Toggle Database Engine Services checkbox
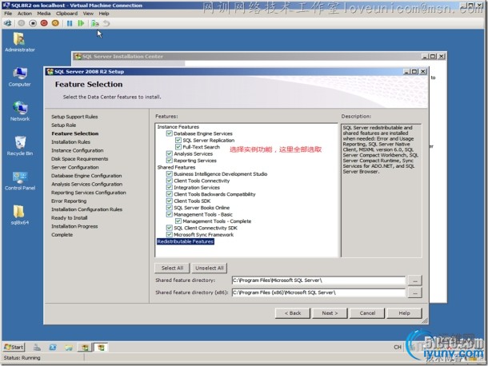The width and height of the screenshot is (488, 366). pos(170,133)
